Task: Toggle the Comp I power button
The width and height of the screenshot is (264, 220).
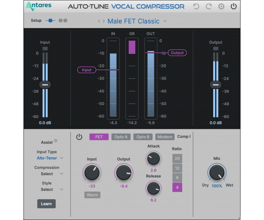Action: click(x=79, y=137)
